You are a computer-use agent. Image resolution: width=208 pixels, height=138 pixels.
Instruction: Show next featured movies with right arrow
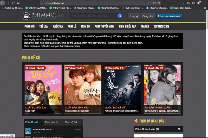coord(178,88)
